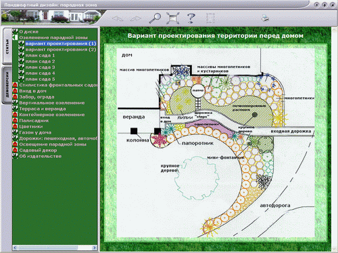The image size is (338, 253).
Task: Switch to the СТАТЬИ side tab
Action: (7, 47)
